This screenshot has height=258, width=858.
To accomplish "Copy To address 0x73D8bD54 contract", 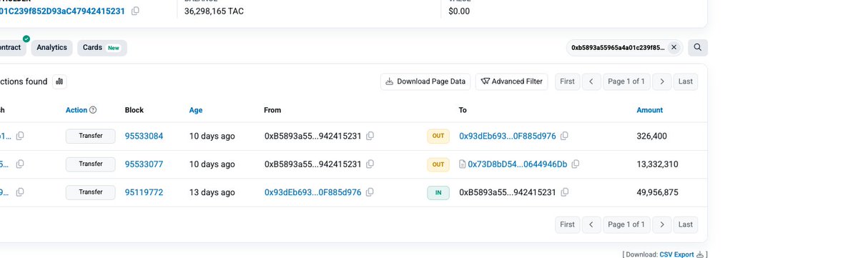I will tap(576, 164).
